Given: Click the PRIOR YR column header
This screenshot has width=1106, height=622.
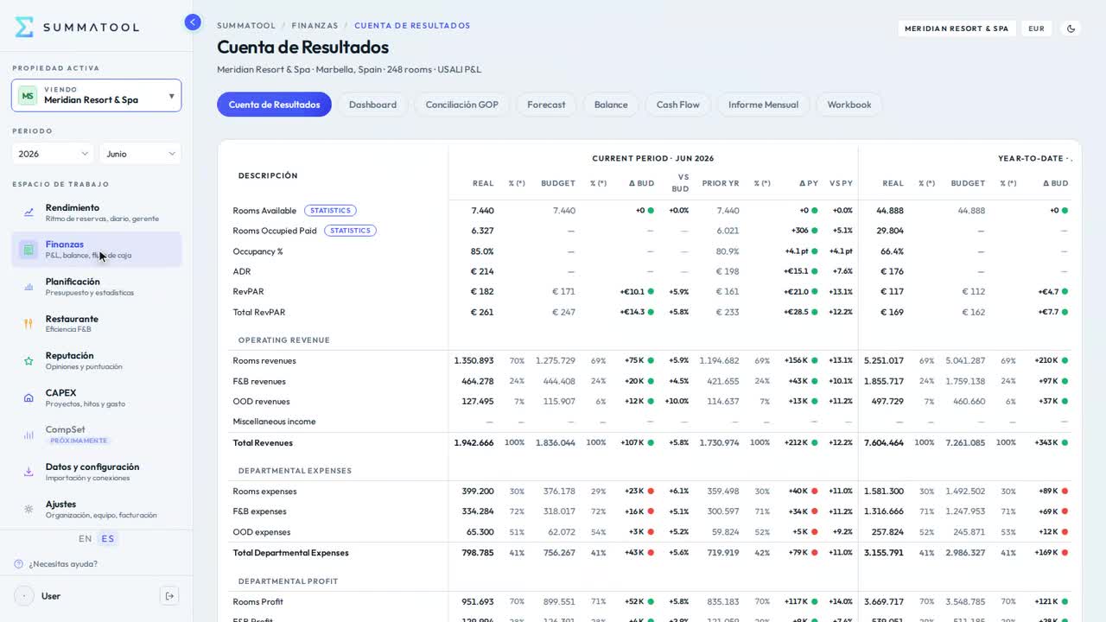Looking at the screenshot, I should click(721, 183).
